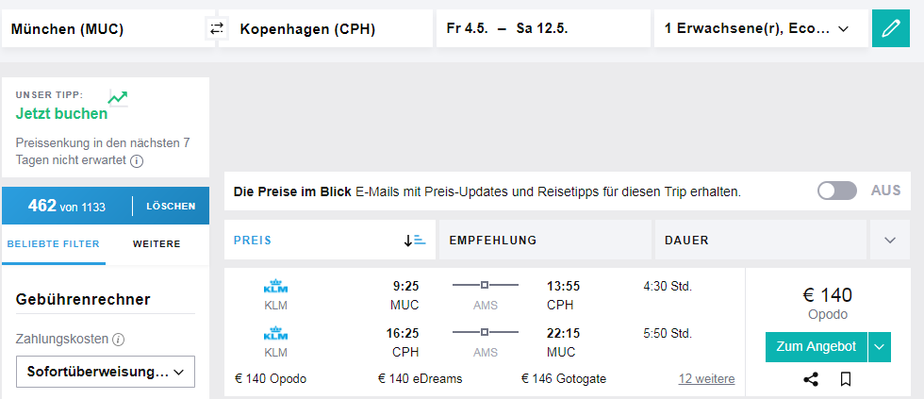Click the Zum Angebot button

(816, 347)
